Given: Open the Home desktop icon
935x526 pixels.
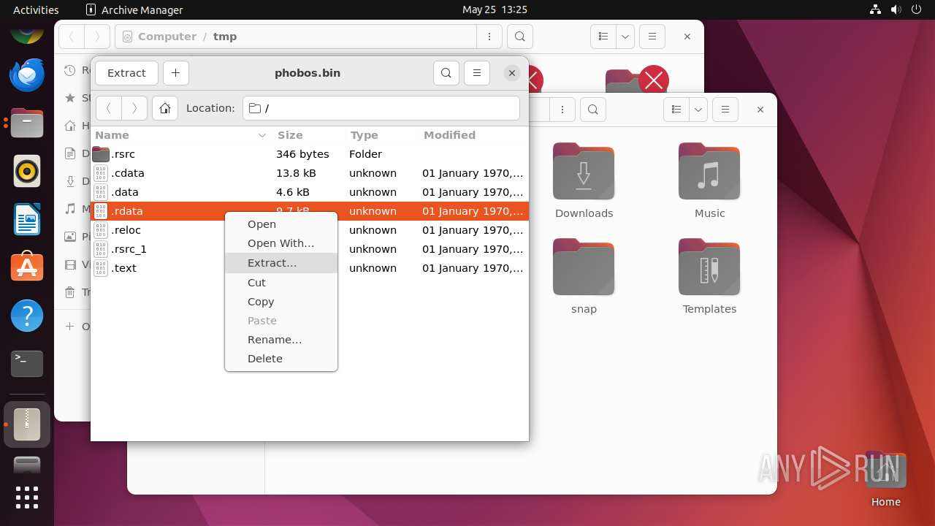Looking at the screenshot, I should pyautogui.click(x=885, y=479).
